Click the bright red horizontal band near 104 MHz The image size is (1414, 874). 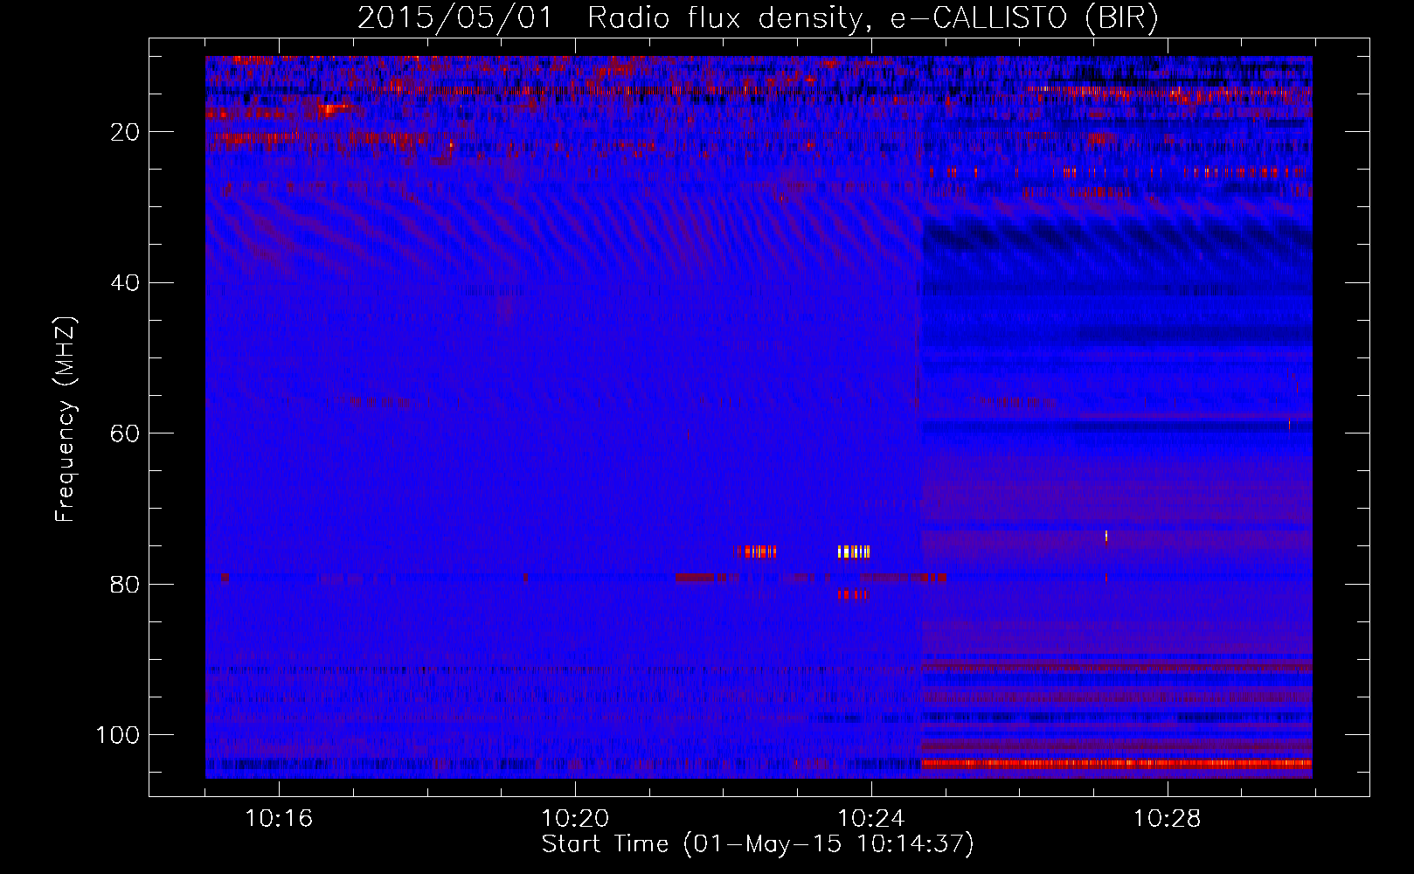tap(1117, 763)
